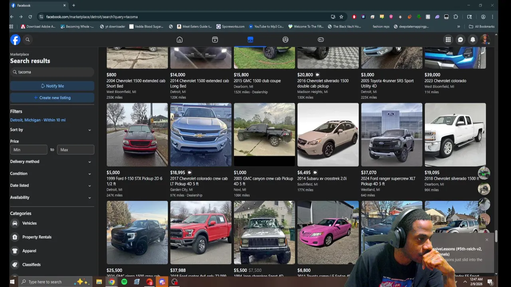Viewport: 511px width, 287px height.
Task: Open pink Toyota Camry listing photo
Action: coord(328,232)
